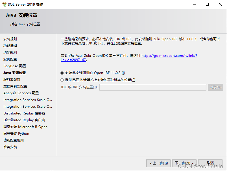Select the Analysis Services 配置 step
Image resolution: width=227 pixels, height=171 pixels.
click(21, 93)
